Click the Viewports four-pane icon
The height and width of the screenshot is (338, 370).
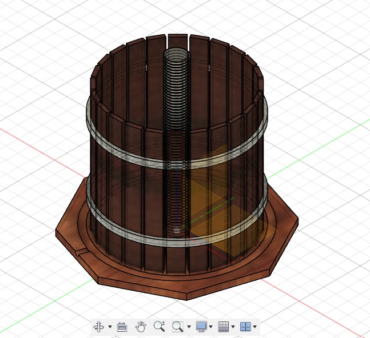(x=245, y=327)
